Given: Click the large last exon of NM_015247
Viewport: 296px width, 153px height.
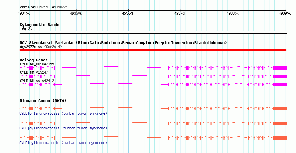Looking at the screenshot, I should point(280,76).
